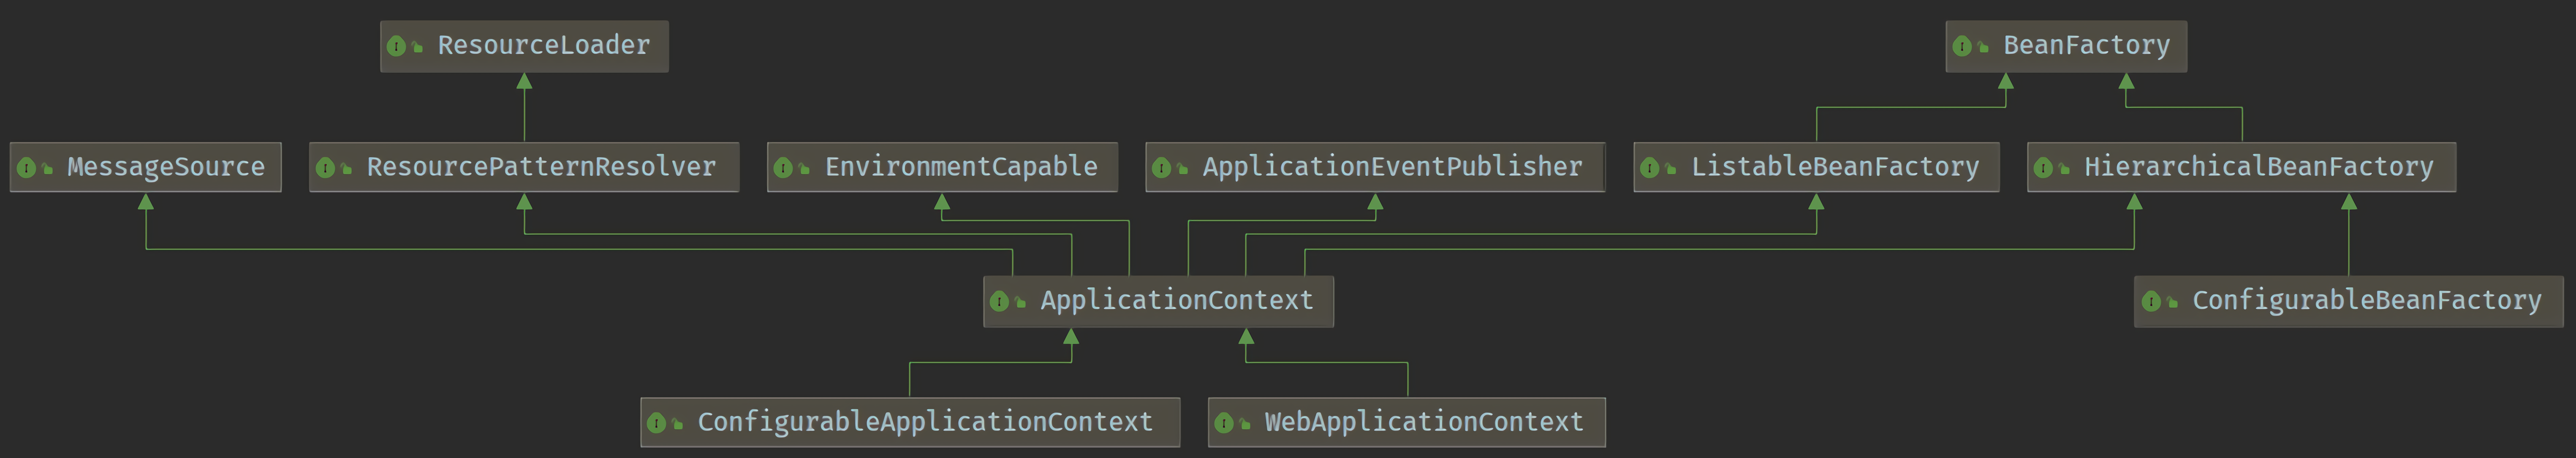Click ListableBeanFactory's interface icon
Screen dimensions: 2576x458
[1650, 168]
